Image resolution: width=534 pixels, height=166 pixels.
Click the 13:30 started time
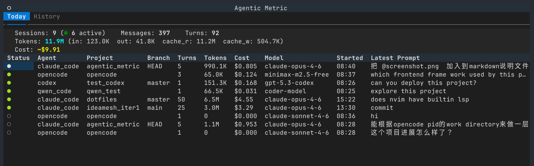click(x=346, y=108)
